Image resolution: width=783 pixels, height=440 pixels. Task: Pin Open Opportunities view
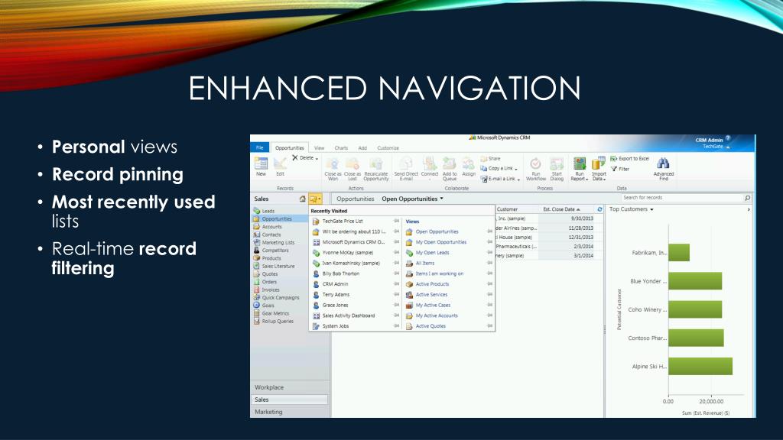click(490, 231)
